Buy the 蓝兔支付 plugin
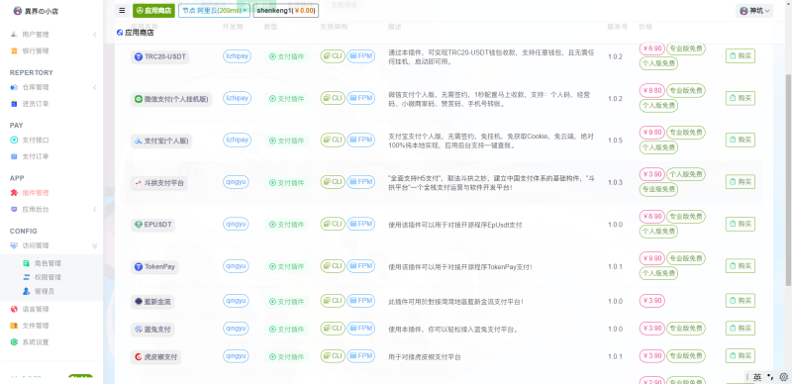The height and width of the screenshot is (384, 792). pyautogui.click(x=741, y=329)
